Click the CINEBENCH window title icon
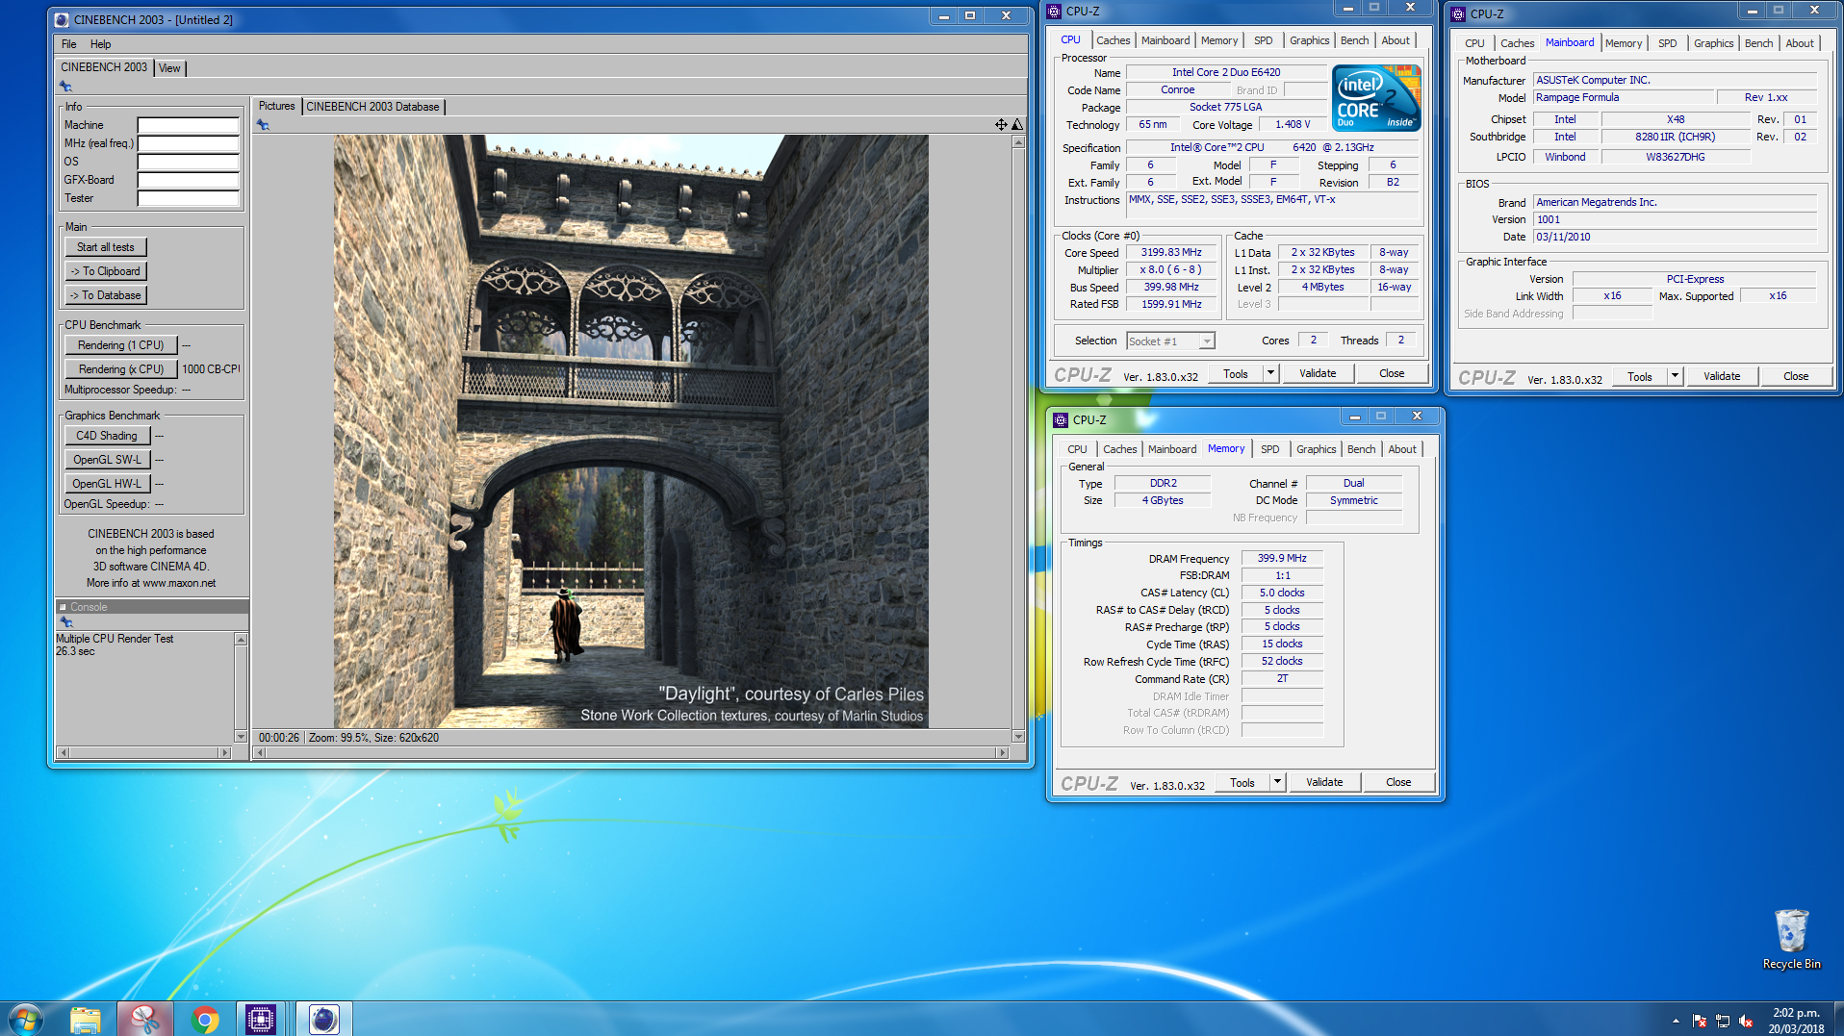Image resolution: width=1844 pixels, height=1036 pixels. click(62, 19)
